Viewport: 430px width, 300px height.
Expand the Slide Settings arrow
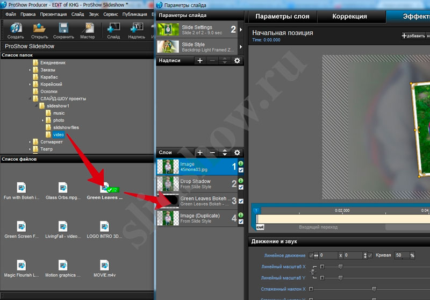pos(241,30)
